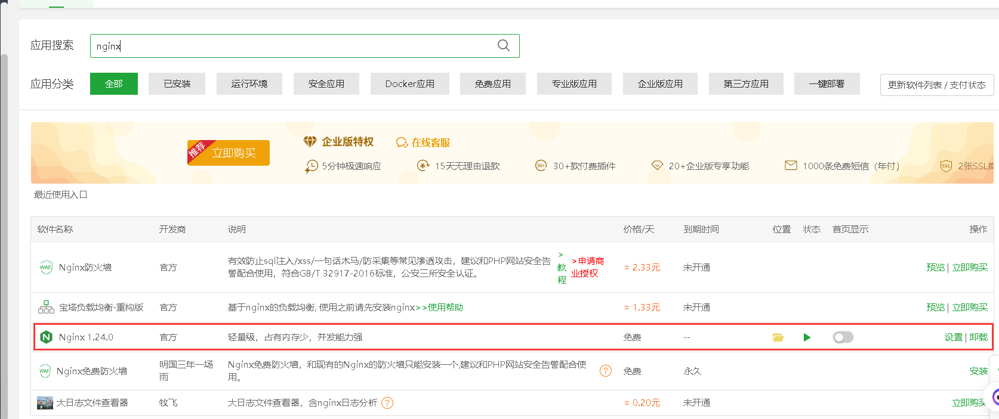Click the SSL certificate shield icon

(946, 166)
